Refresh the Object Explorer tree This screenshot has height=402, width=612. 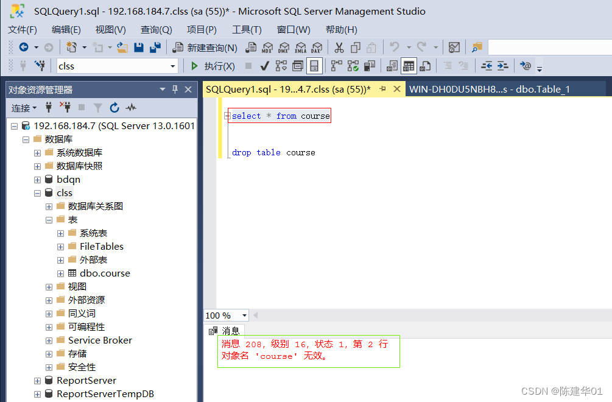[114, 108]
